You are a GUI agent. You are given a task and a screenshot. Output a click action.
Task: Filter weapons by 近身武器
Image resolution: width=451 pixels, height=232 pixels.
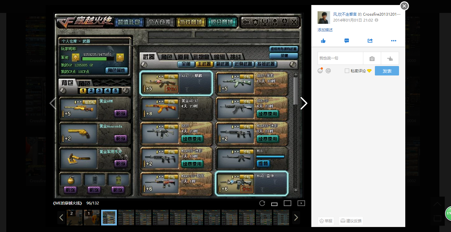pyautogui.click(x=243, y=64)
